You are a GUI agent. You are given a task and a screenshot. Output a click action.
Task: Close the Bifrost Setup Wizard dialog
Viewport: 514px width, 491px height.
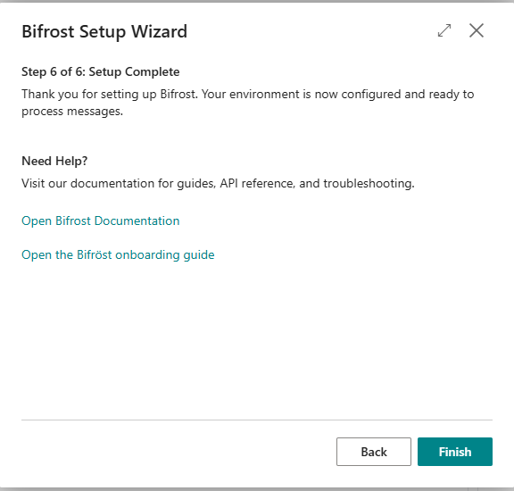[x=476, y=30]
